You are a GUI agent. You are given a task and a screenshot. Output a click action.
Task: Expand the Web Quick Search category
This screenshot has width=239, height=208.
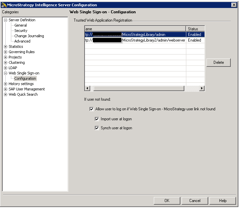pyautogui.click(x=6, y=94)
